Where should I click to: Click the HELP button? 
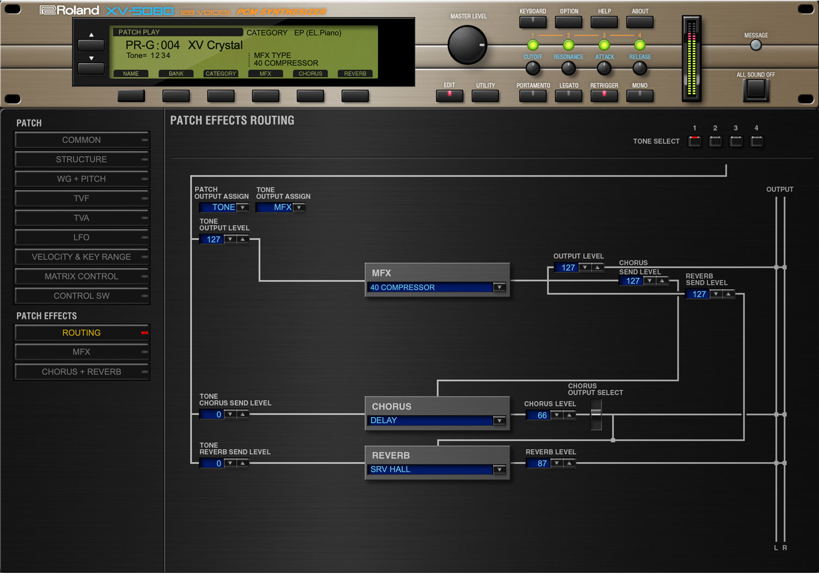click(x=604, y=22)
